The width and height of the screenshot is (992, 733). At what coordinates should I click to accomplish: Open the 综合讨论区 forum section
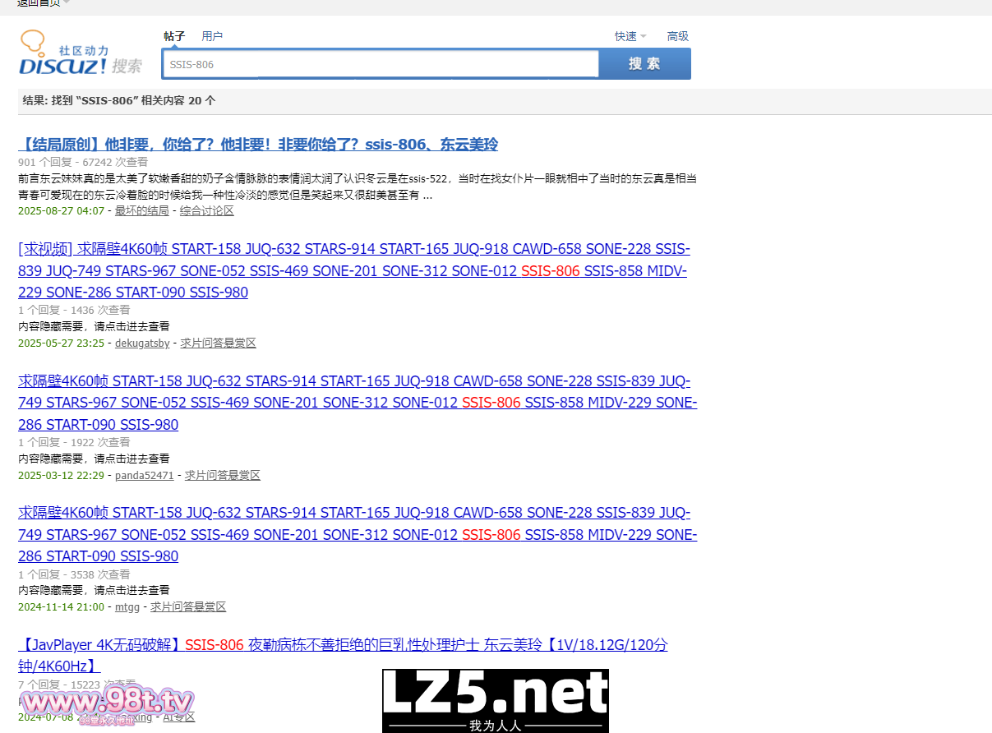click(207, 210)
